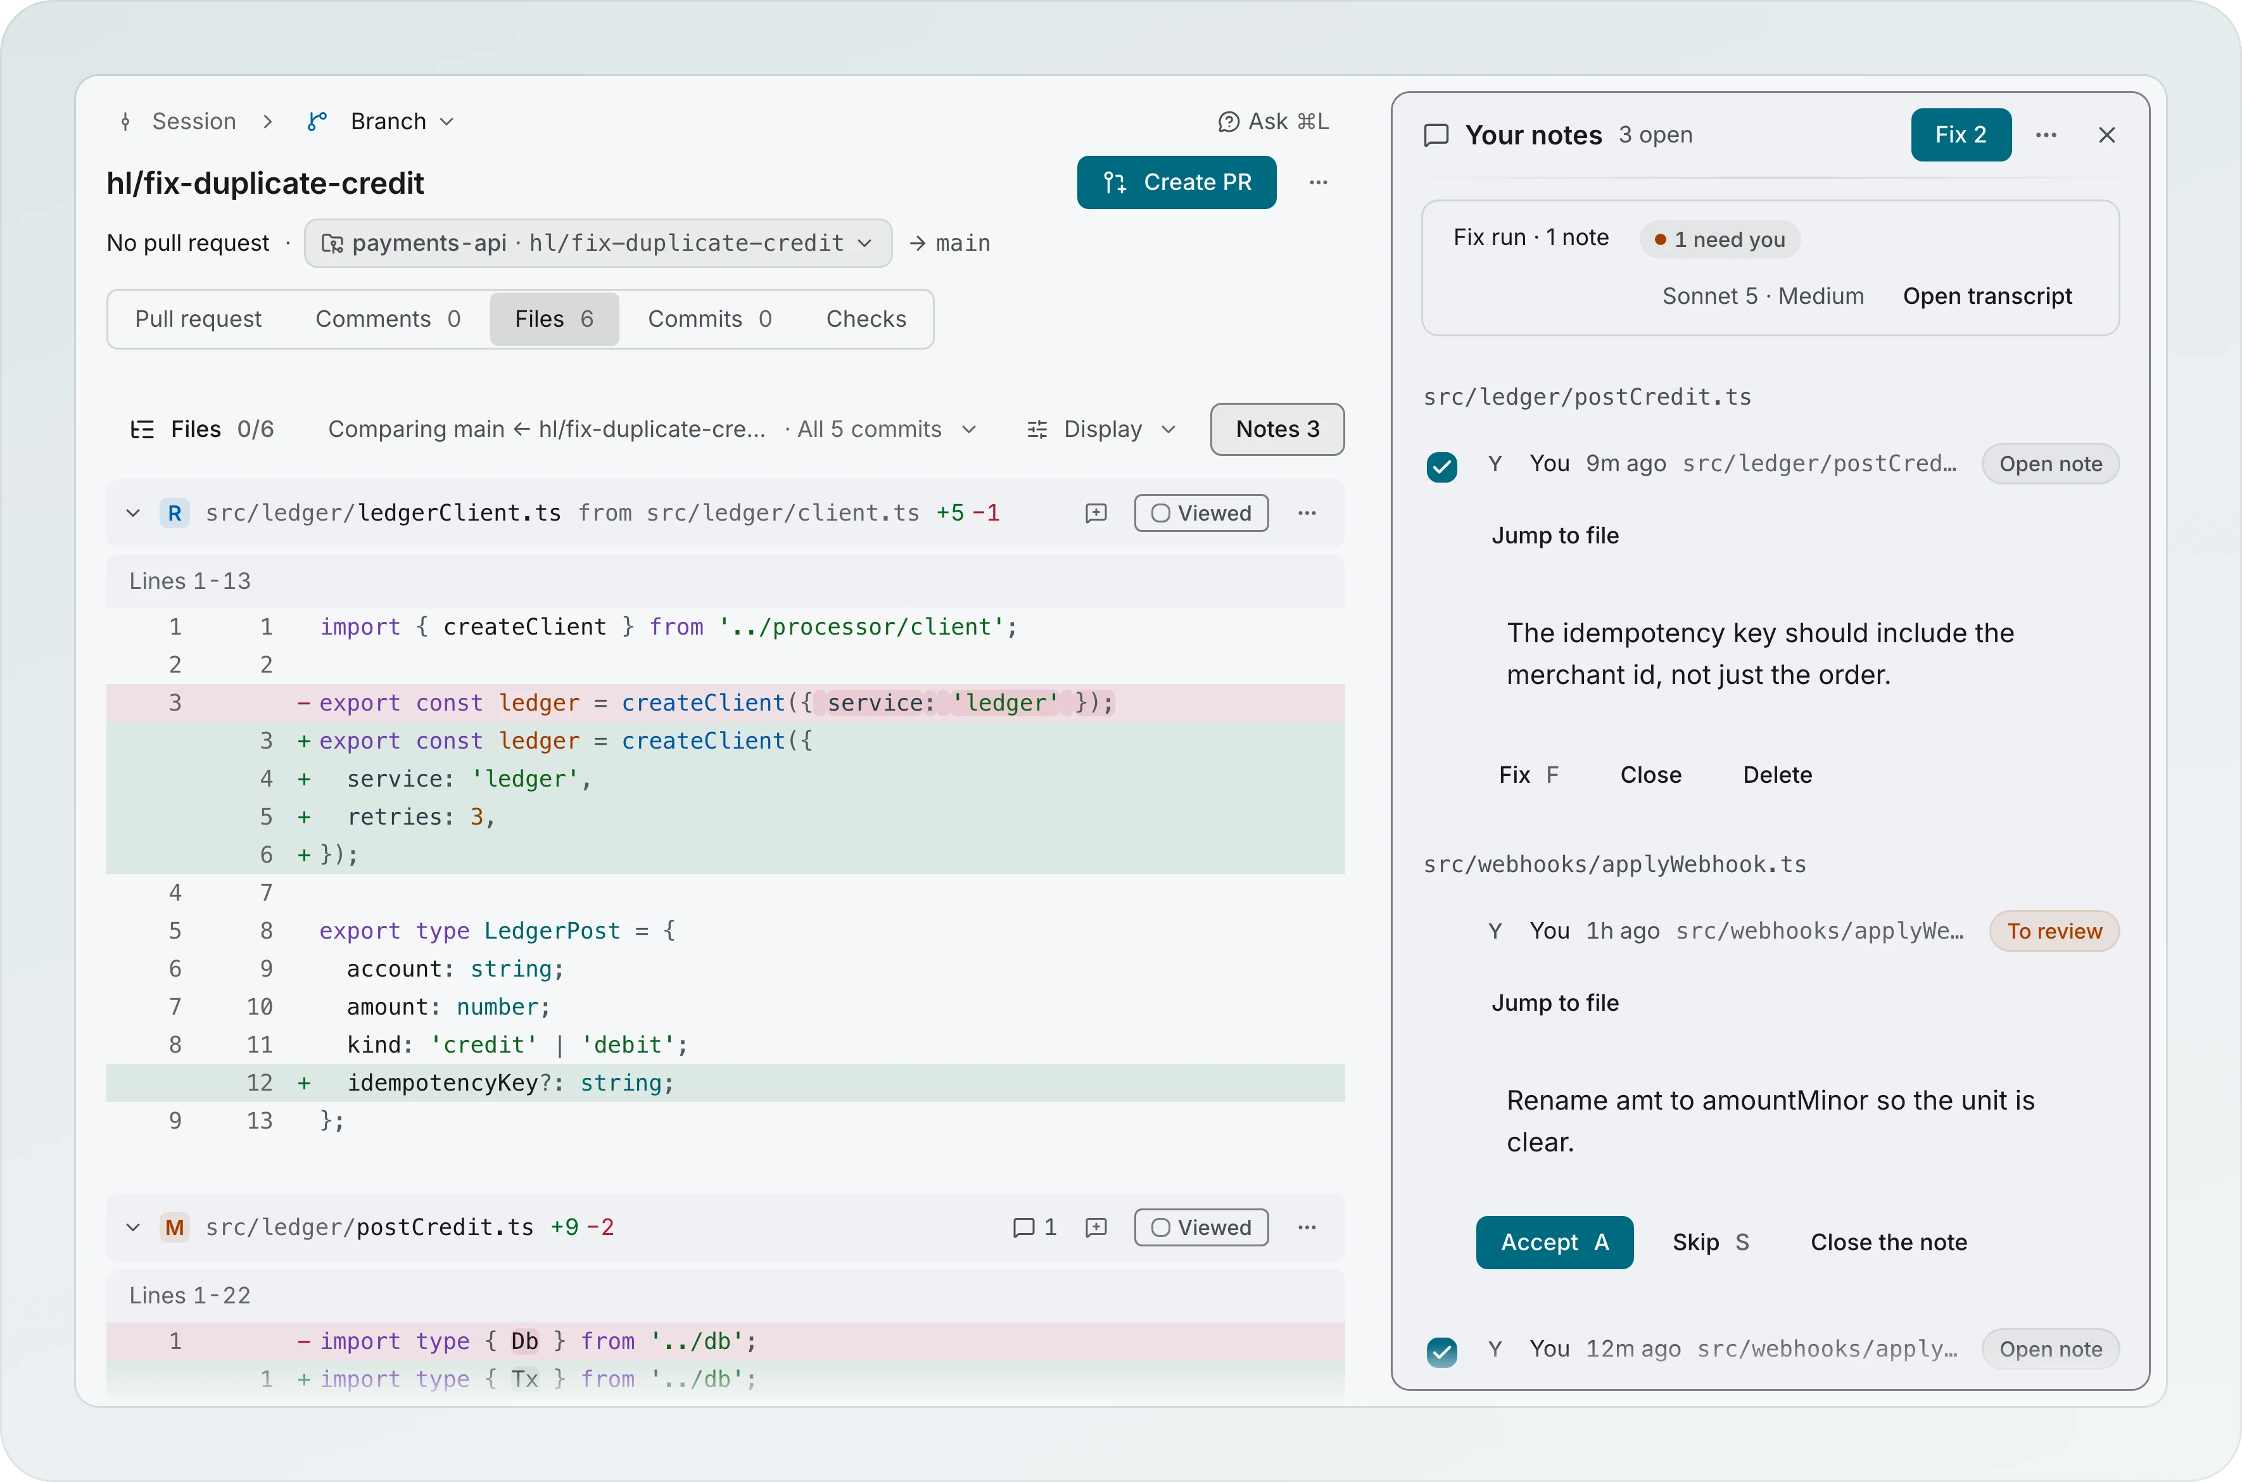Collapse the postCredit.ts file diff
2242x1482 pixels.
[x=133, y=1227]
